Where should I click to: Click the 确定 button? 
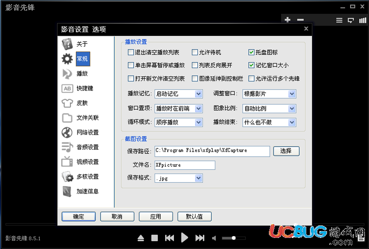click(78, 217)
